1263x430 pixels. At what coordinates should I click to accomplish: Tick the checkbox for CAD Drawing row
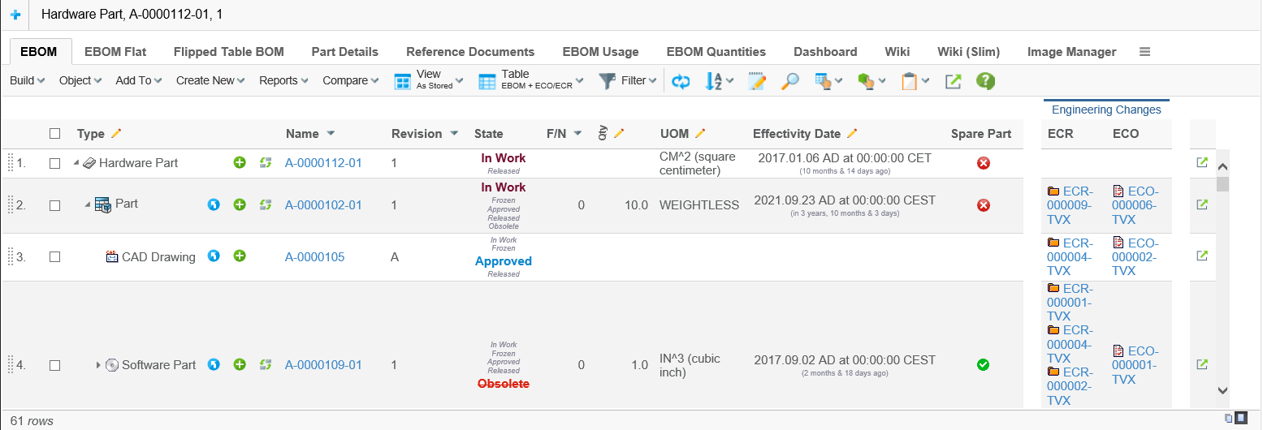click(55, 256)
